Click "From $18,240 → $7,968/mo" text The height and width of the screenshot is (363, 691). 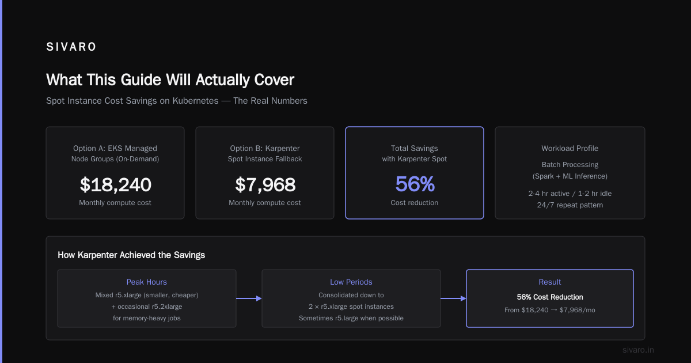pos(550,310)
